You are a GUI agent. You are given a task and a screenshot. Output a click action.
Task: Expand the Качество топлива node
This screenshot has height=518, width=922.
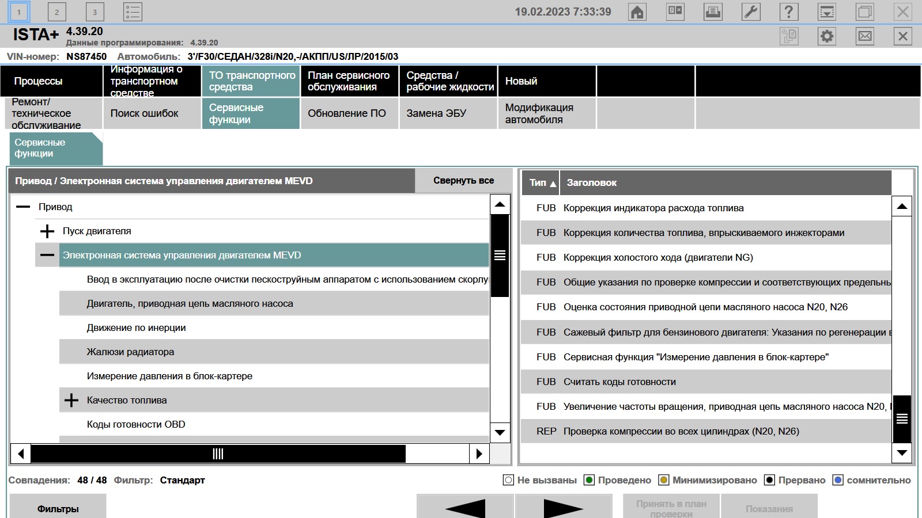click(71, 400)
